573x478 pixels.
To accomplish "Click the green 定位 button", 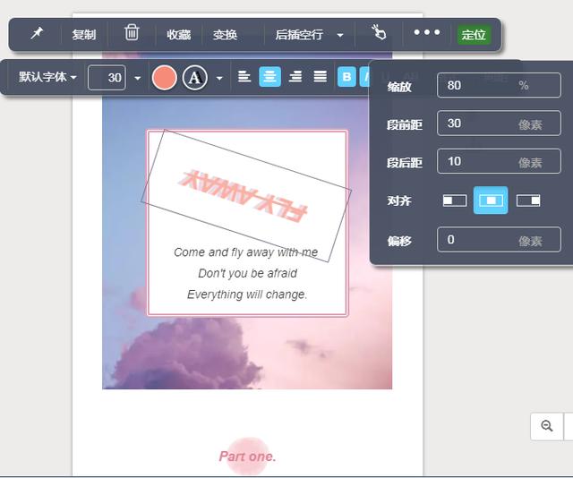I will 474,35.
